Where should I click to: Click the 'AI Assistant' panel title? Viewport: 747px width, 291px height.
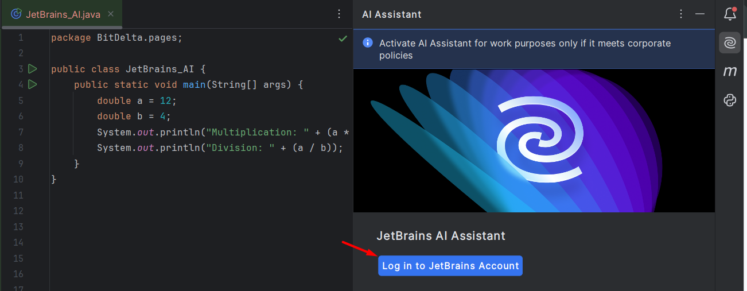click(391, 14)
